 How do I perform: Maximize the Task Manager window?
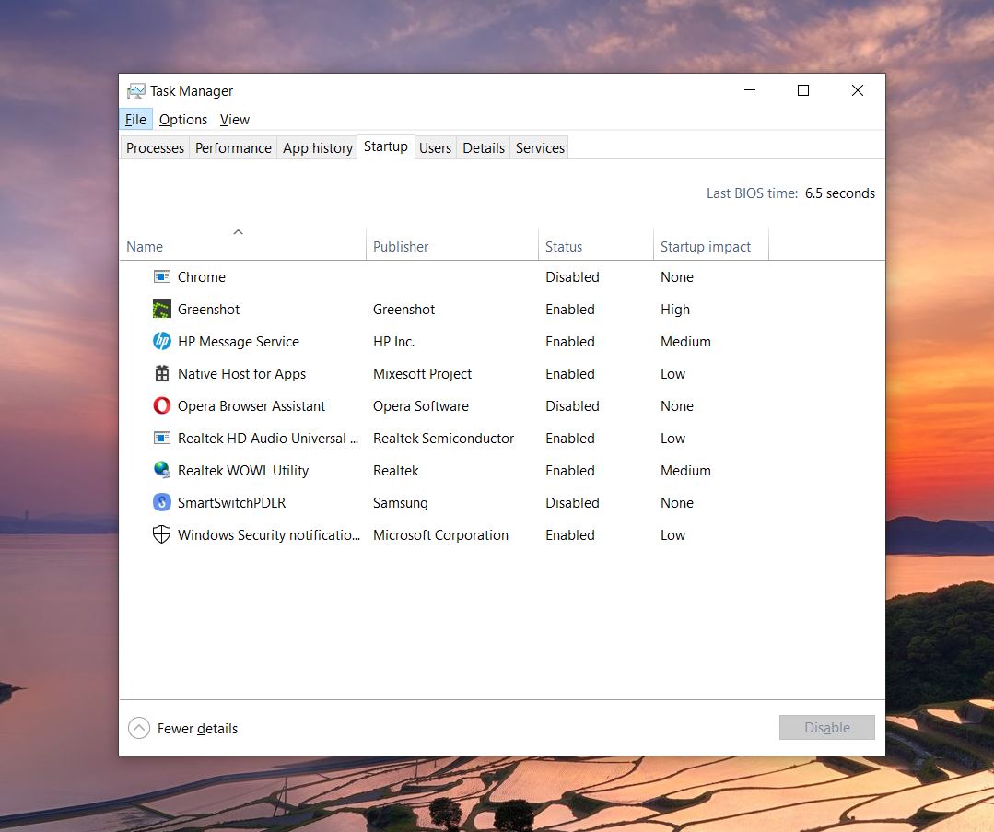[803, 90]
